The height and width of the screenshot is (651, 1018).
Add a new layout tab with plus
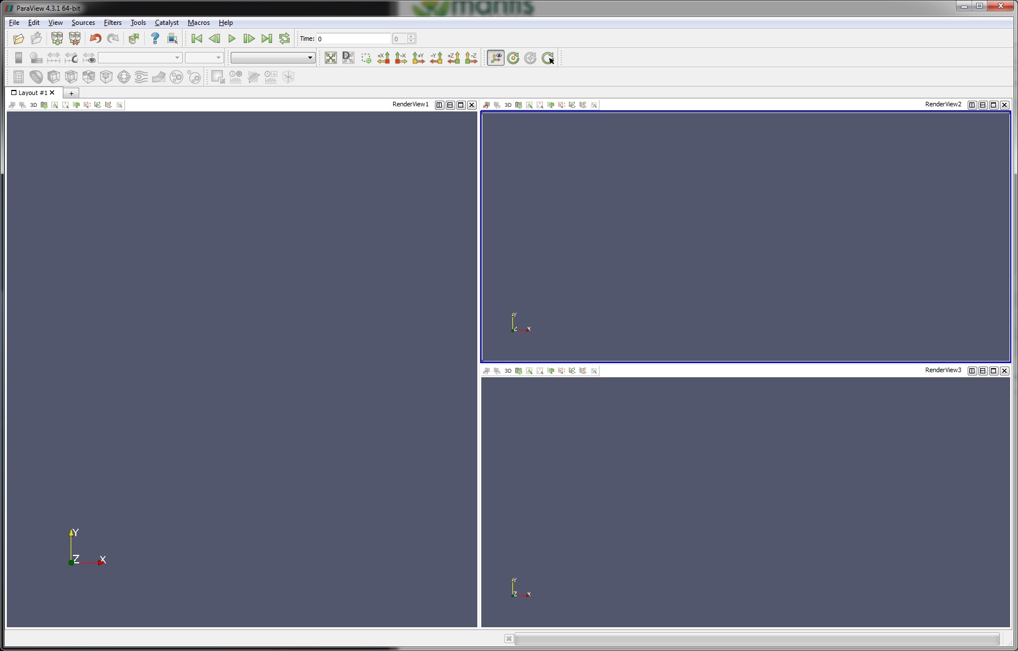click(x=71, y=93)
